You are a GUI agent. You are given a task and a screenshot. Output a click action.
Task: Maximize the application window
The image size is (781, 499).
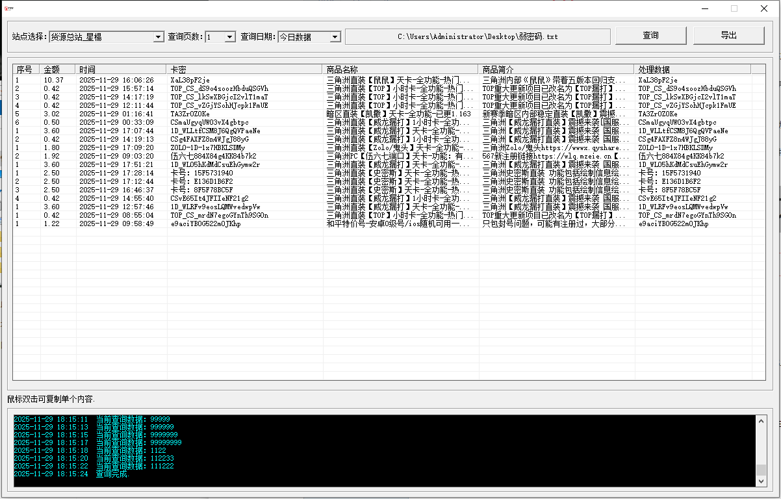734,9
